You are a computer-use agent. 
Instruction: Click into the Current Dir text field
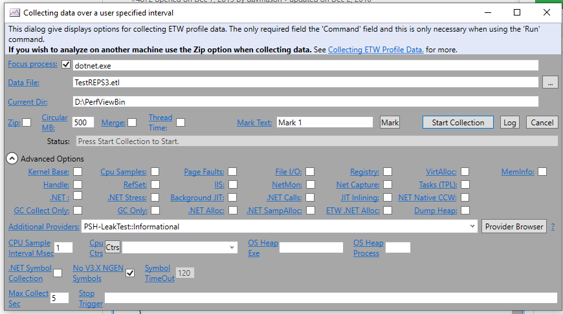(305, 101)
